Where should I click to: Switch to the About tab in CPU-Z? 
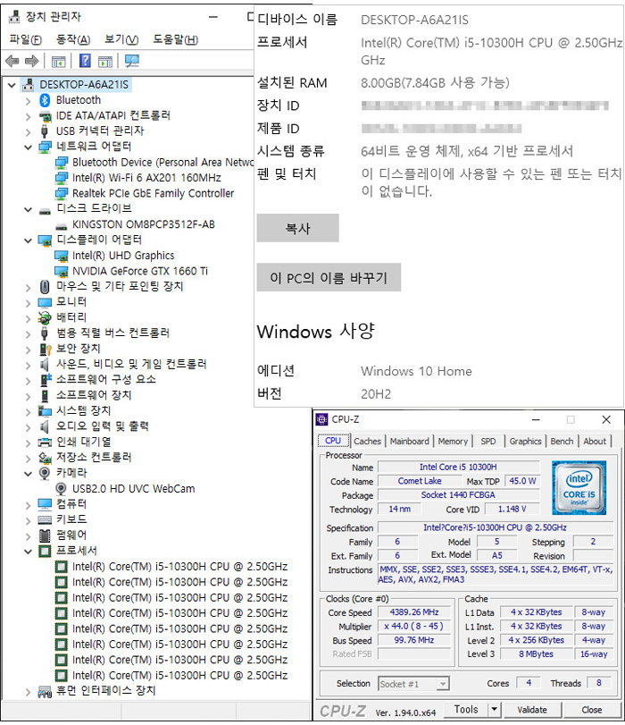point(595,441)
